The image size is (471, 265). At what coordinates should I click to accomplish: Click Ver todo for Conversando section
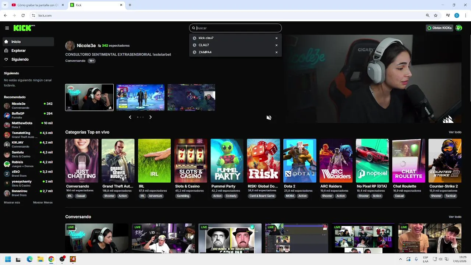[x=455, y=217]
